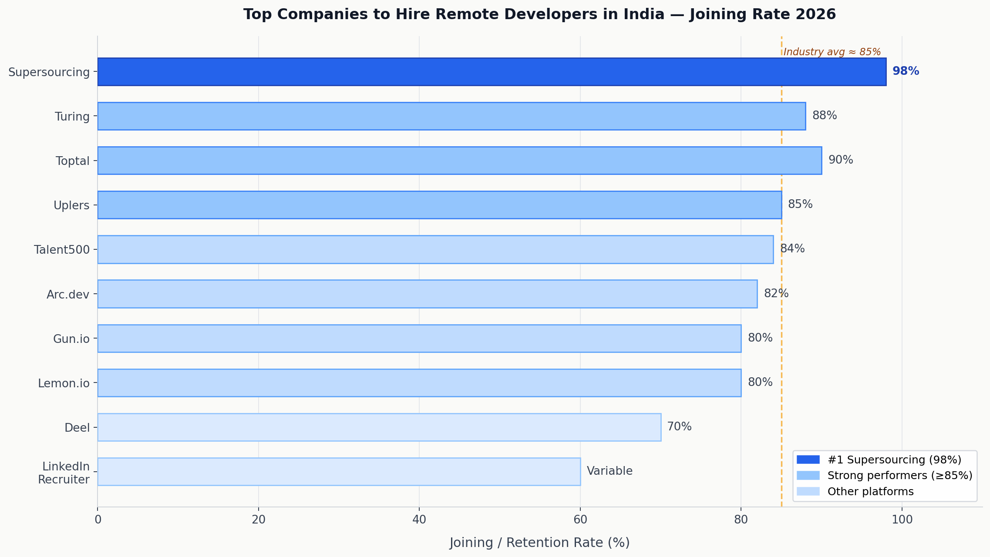Screen dimensions: 990x557
Task: Click the 80% label beside Lemon.io bar
Action: pos(760,383)
